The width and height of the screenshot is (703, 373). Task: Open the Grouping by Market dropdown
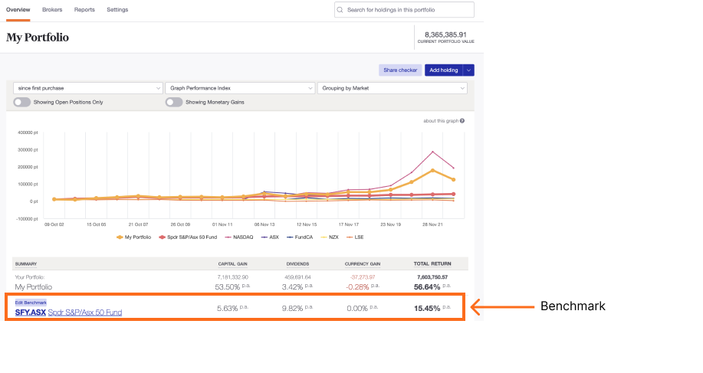[393, 88]
